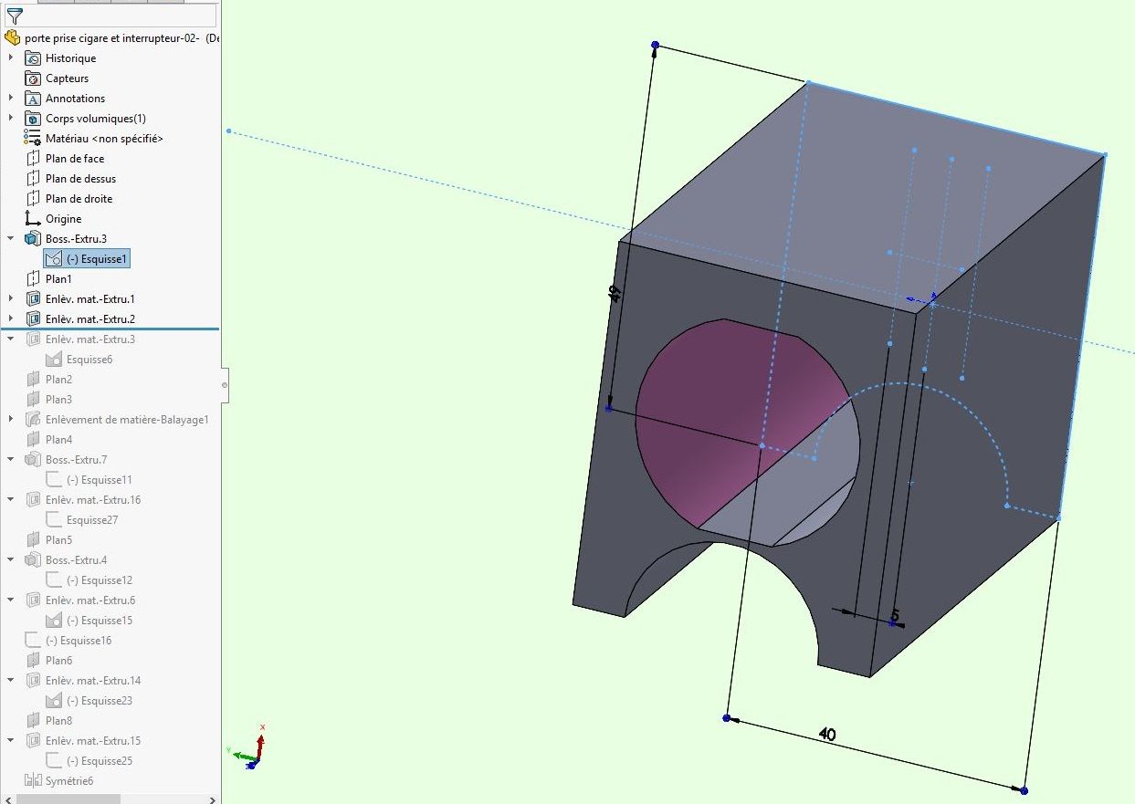Select the Matériau non spécifié icon
The height and width of the screenshot is (804, 1135).
34,139
